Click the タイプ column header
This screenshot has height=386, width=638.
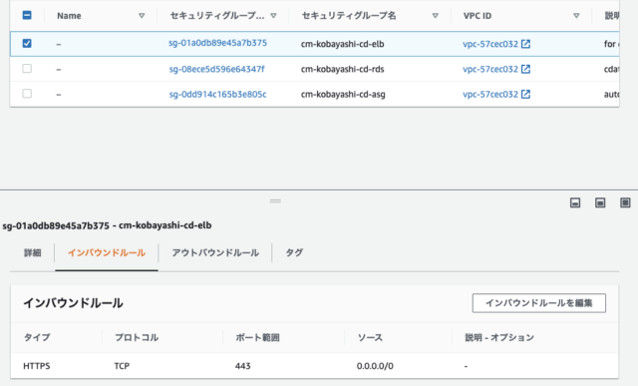point(37,337)
